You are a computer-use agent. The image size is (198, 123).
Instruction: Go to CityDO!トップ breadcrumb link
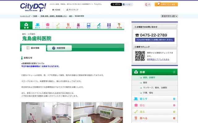coord(25,16)
